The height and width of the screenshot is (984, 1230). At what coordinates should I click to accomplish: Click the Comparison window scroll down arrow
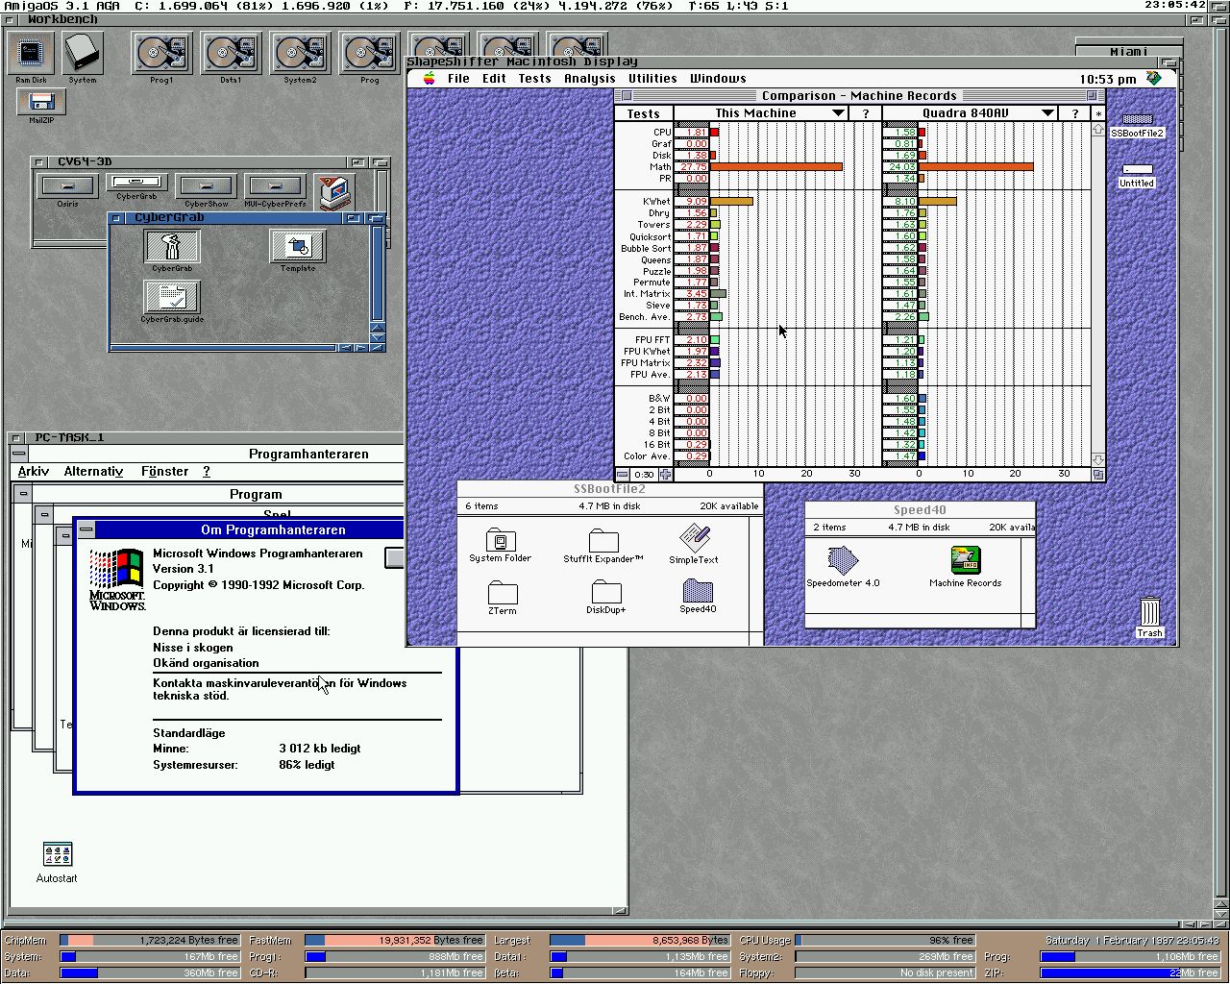pyautogui.click(x=1097, y=460)
